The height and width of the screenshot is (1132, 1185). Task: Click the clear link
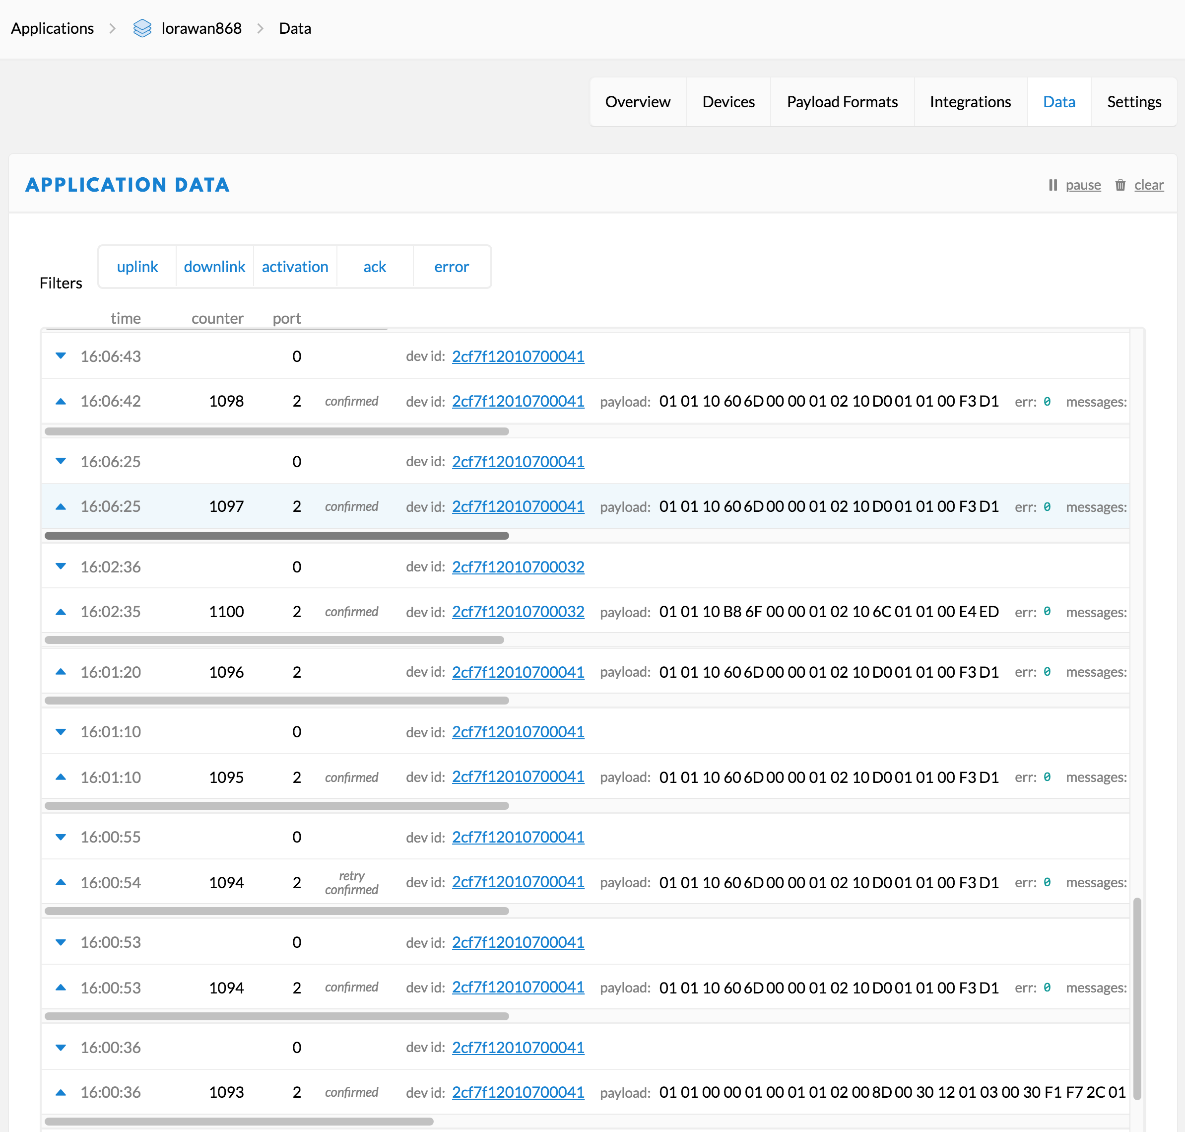[1149, 185]
